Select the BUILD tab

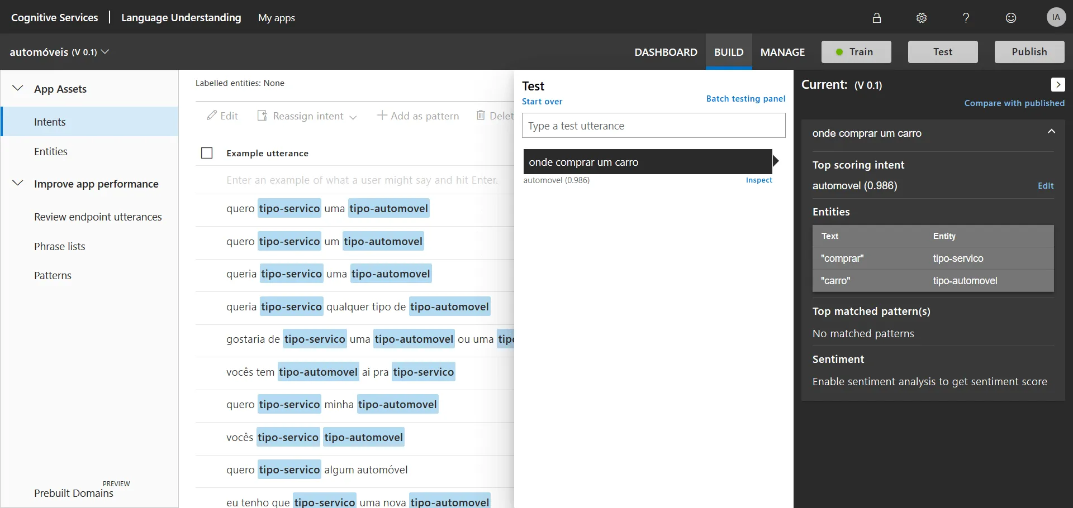point(729,52)
